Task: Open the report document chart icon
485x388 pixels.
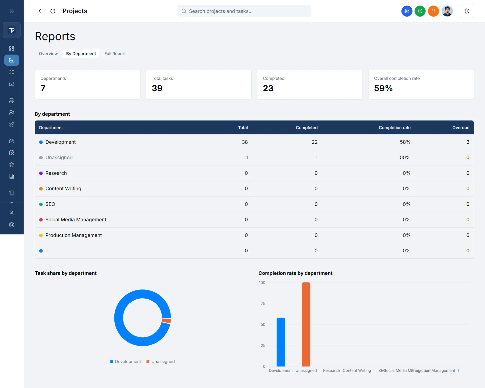Action: click(12, 176)
